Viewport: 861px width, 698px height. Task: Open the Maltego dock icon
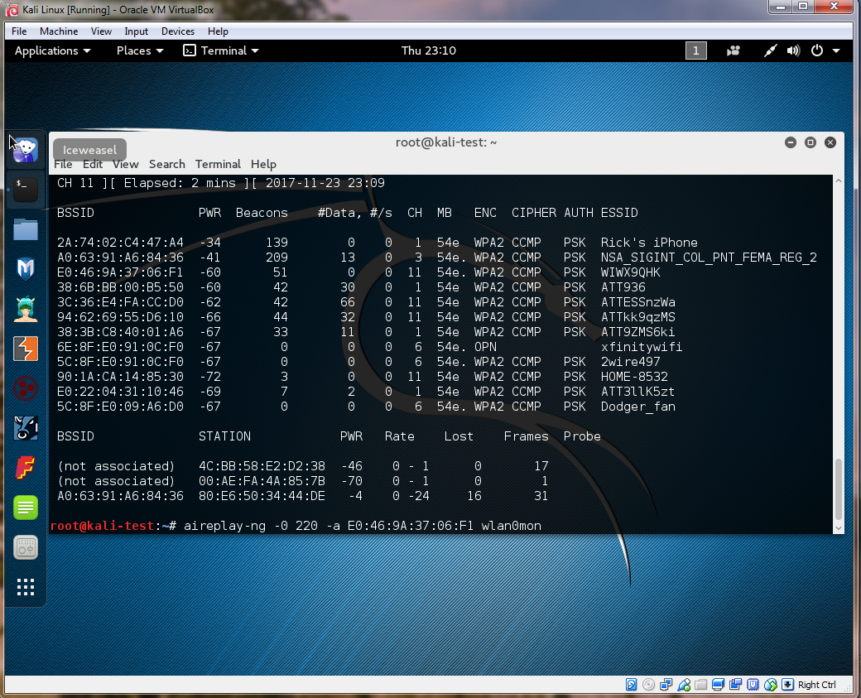click(26, 388)
